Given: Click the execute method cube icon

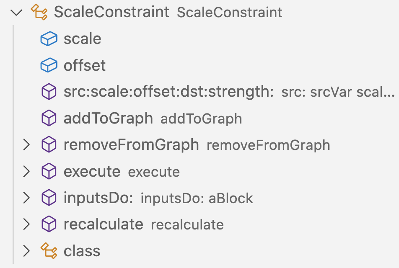Looking at the screenshot, I should [49, 171].
